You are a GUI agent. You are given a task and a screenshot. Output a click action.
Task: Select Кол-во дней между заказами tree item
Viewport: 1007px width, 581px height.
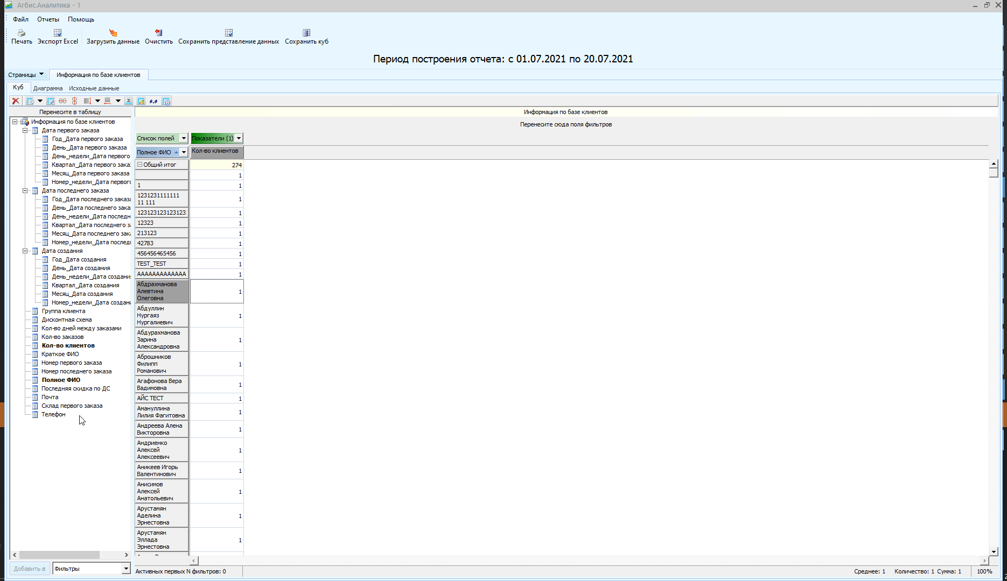click(81, 328)
